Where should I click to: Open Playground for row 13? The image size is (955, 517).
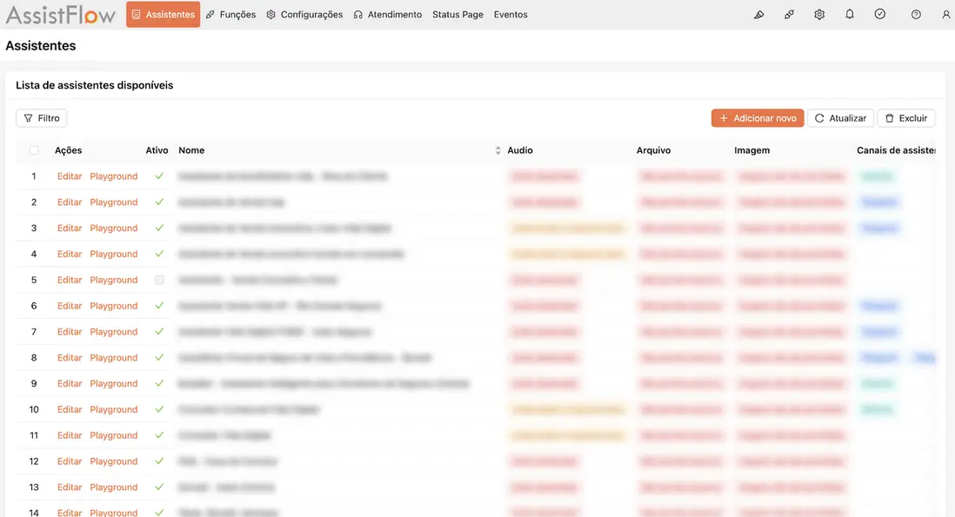[x=114, y=487]
